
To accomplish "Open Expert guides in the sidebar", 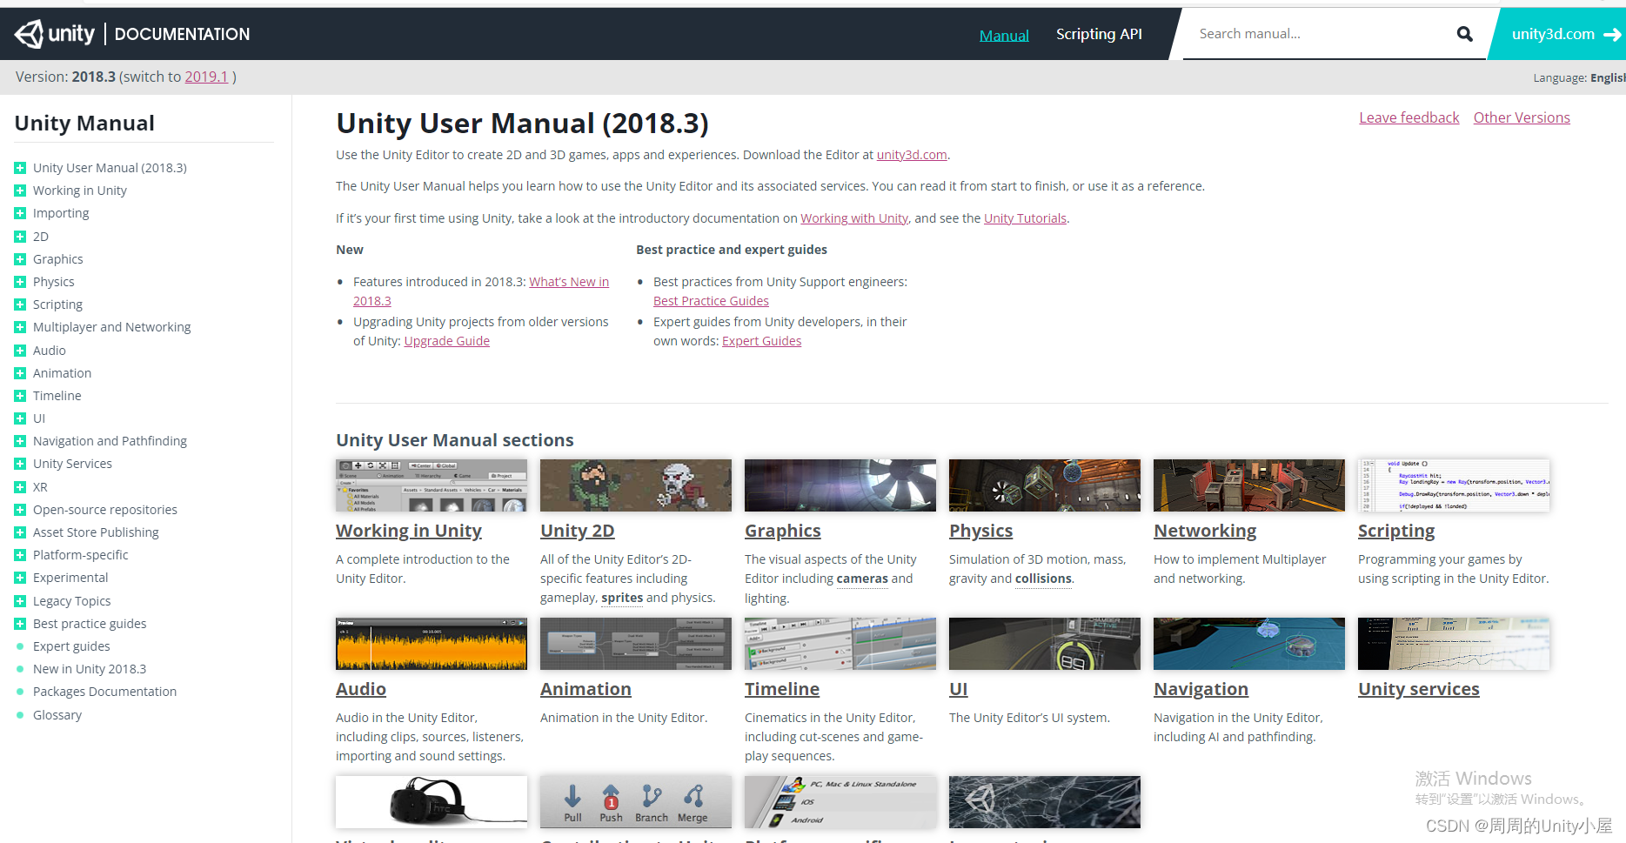I will (71, 646).
